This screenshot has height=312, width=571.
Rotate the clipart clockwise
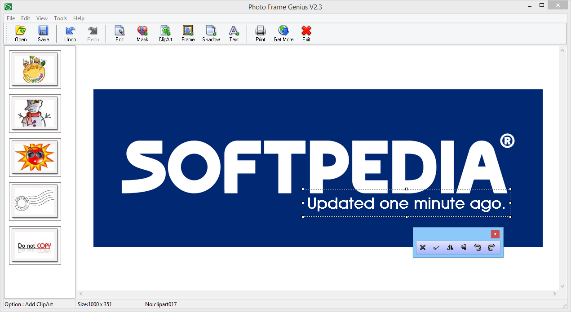(491, 247)
